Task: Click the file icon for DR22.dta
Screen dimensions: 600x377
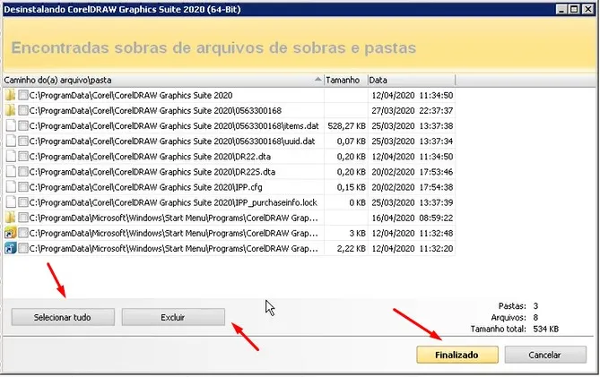Action: coord(10,156)
